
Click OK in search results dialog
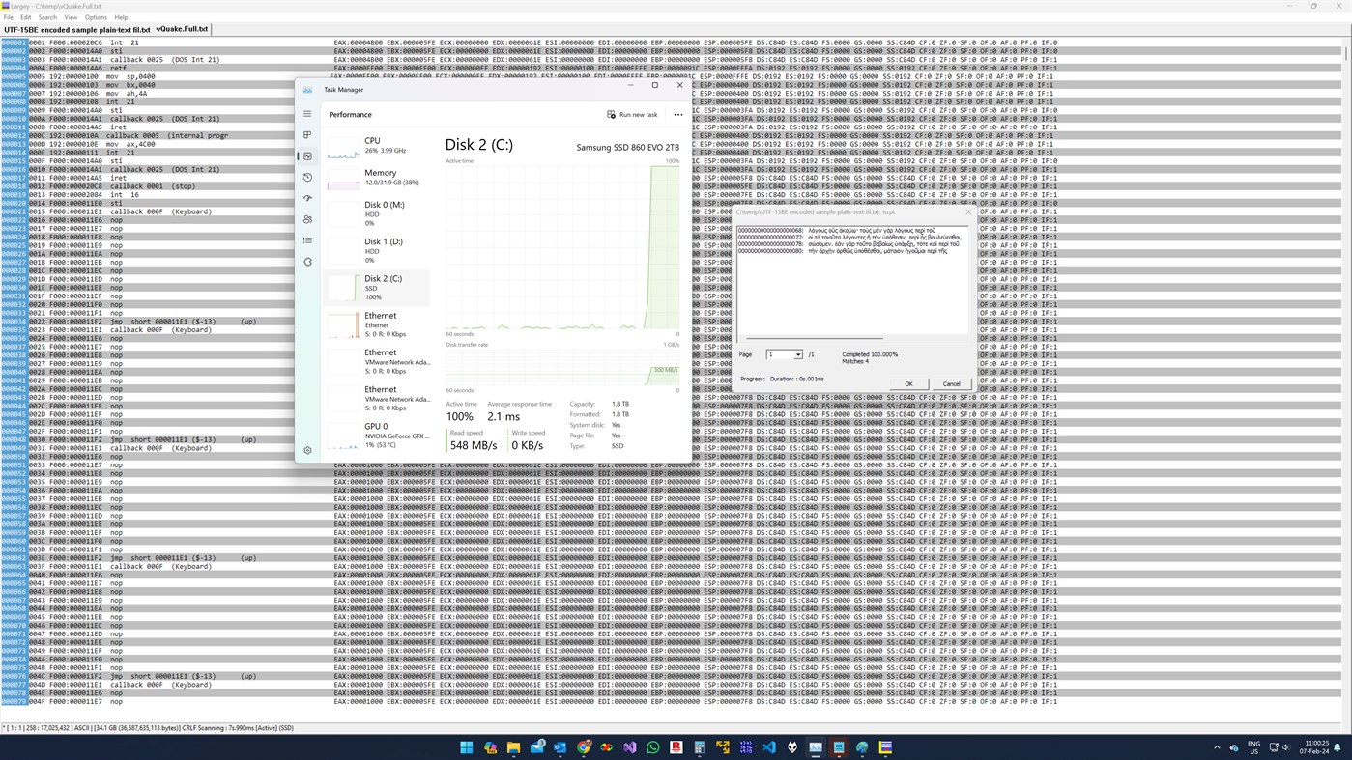coord(908,383)
